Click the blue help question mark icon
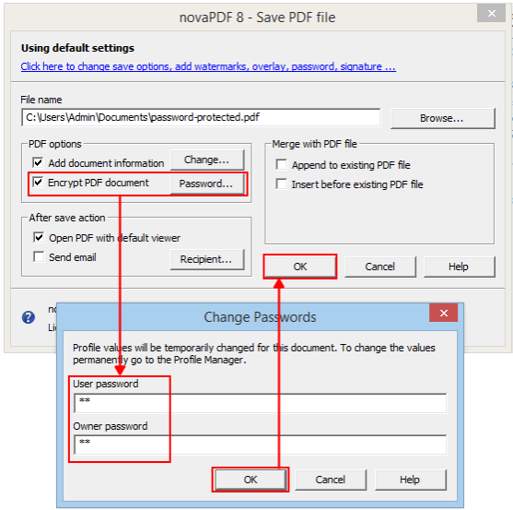 (29, 317)
